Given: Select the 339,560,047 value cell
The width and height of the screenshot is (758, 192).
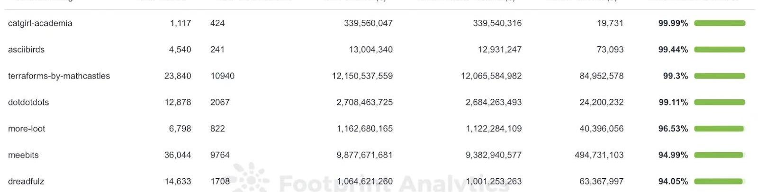Looking at the screenshot, I should click(x=368, y=23).
